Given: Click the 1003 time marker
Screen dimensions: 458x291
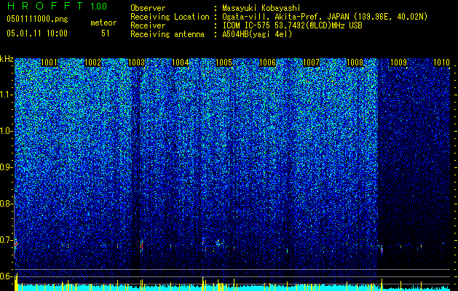Looking at the screenshot, I should click(x=136, y=63).
